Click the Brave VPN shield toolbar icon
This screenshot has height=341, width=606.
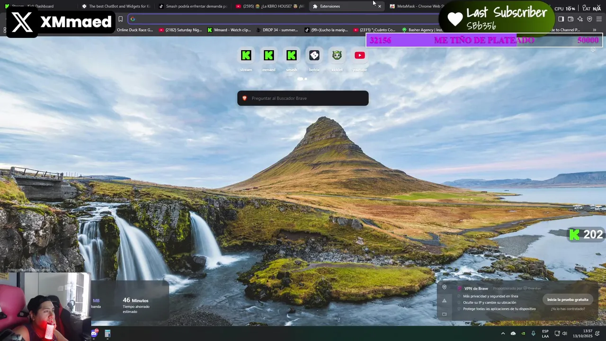[x=589, y=19]
